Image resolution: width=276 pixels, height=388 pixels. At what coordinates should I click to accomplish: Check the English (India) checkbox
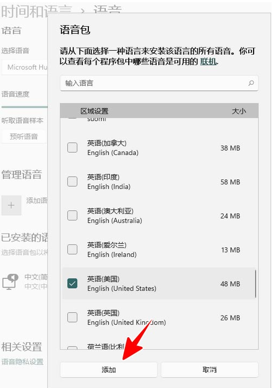[72, 182]
